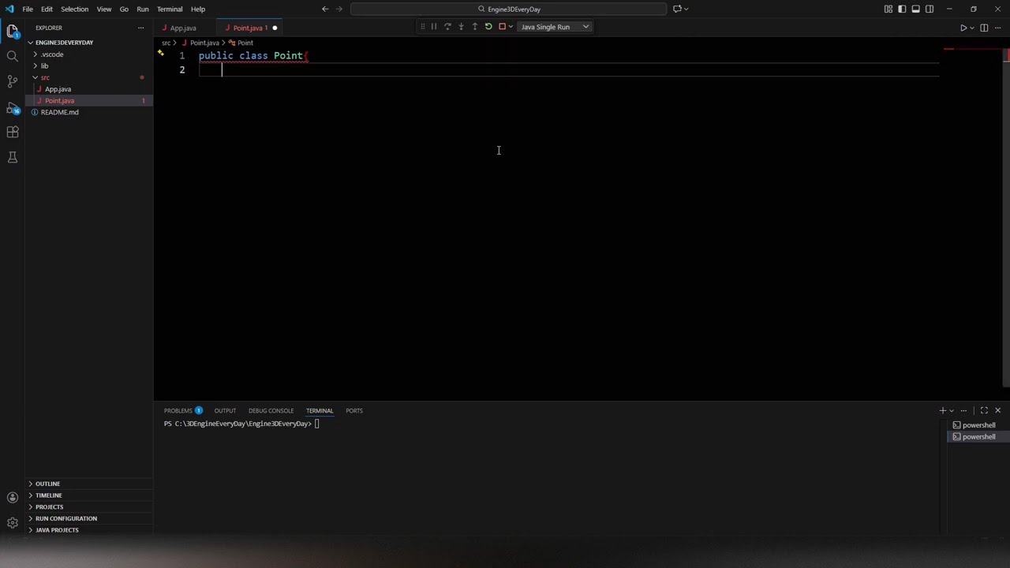Screen dimensions: 1010x568
Task: Open the File menu
Action: (28, 9)
